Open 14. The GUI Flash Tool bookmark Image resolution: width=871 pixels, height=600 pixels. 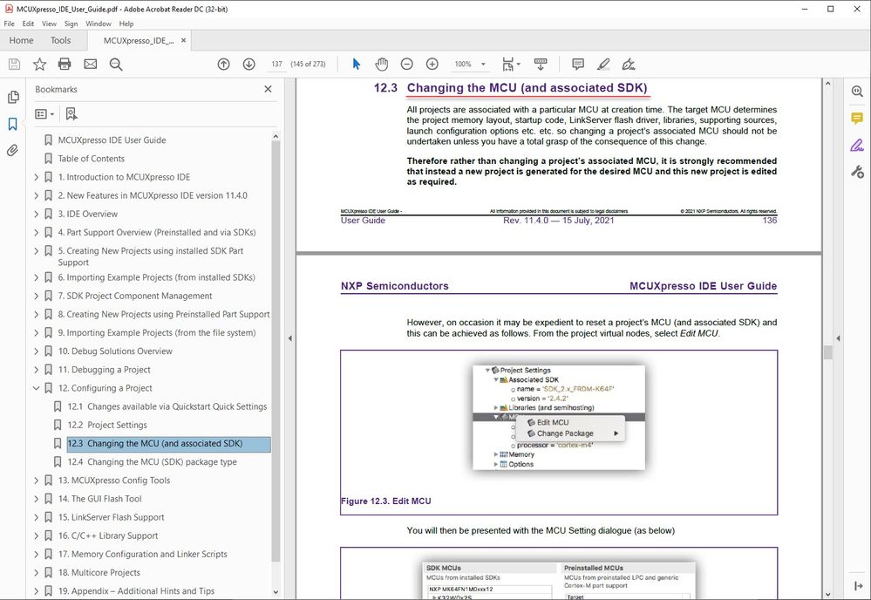pos(100,498)
